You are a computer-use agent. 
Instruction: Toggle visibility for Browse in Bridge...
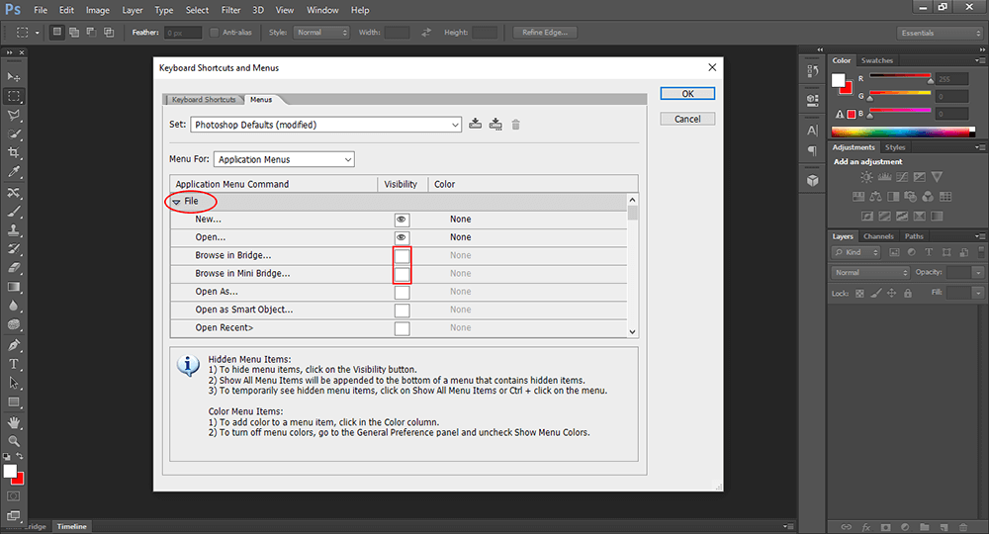tap(402, 256)
